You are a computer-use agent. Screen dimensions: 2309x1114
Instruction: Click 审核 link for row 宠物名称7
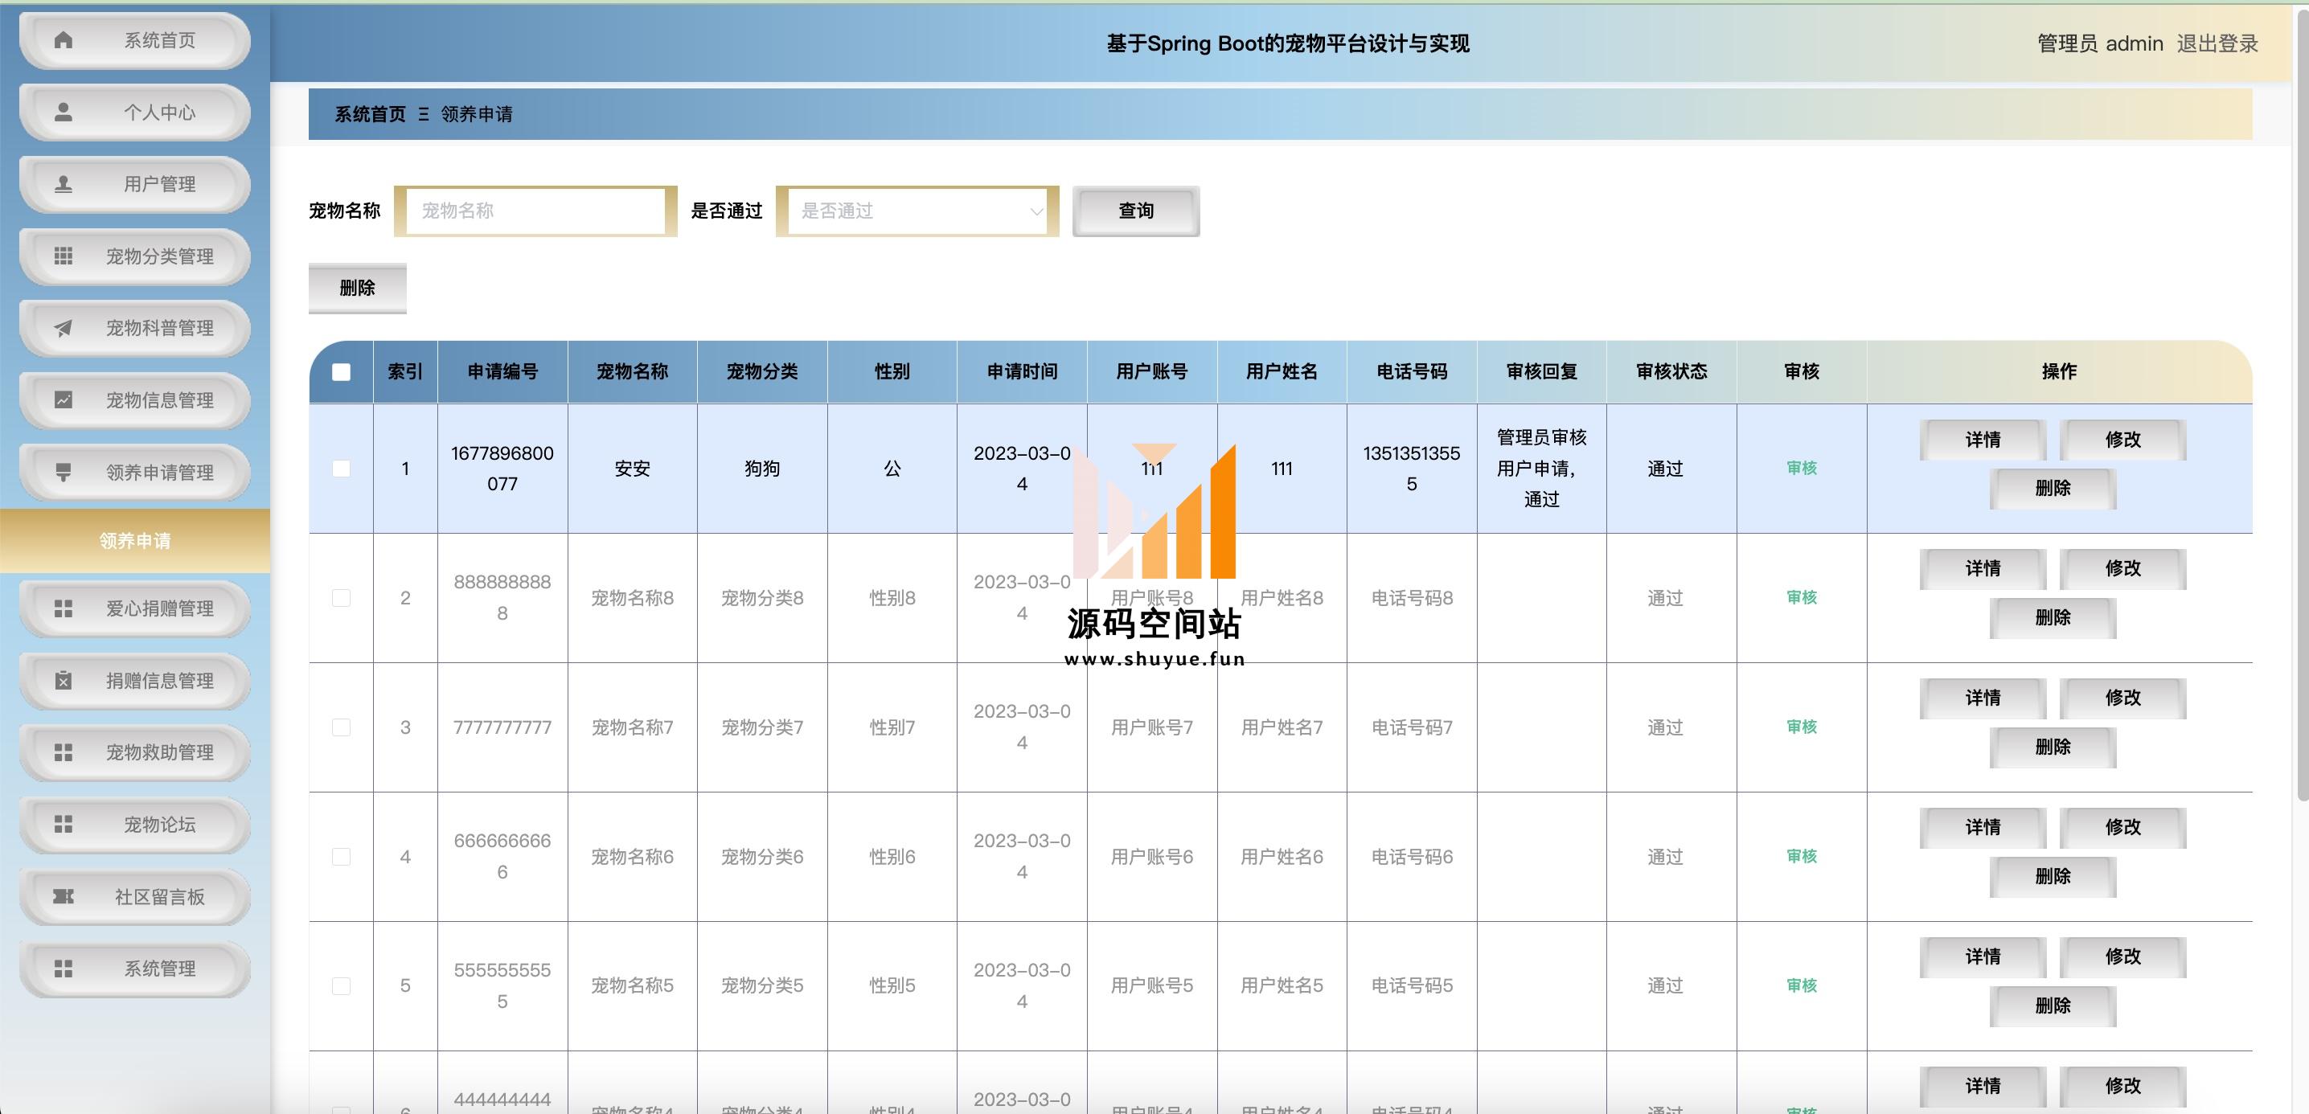click(1802, 727)
